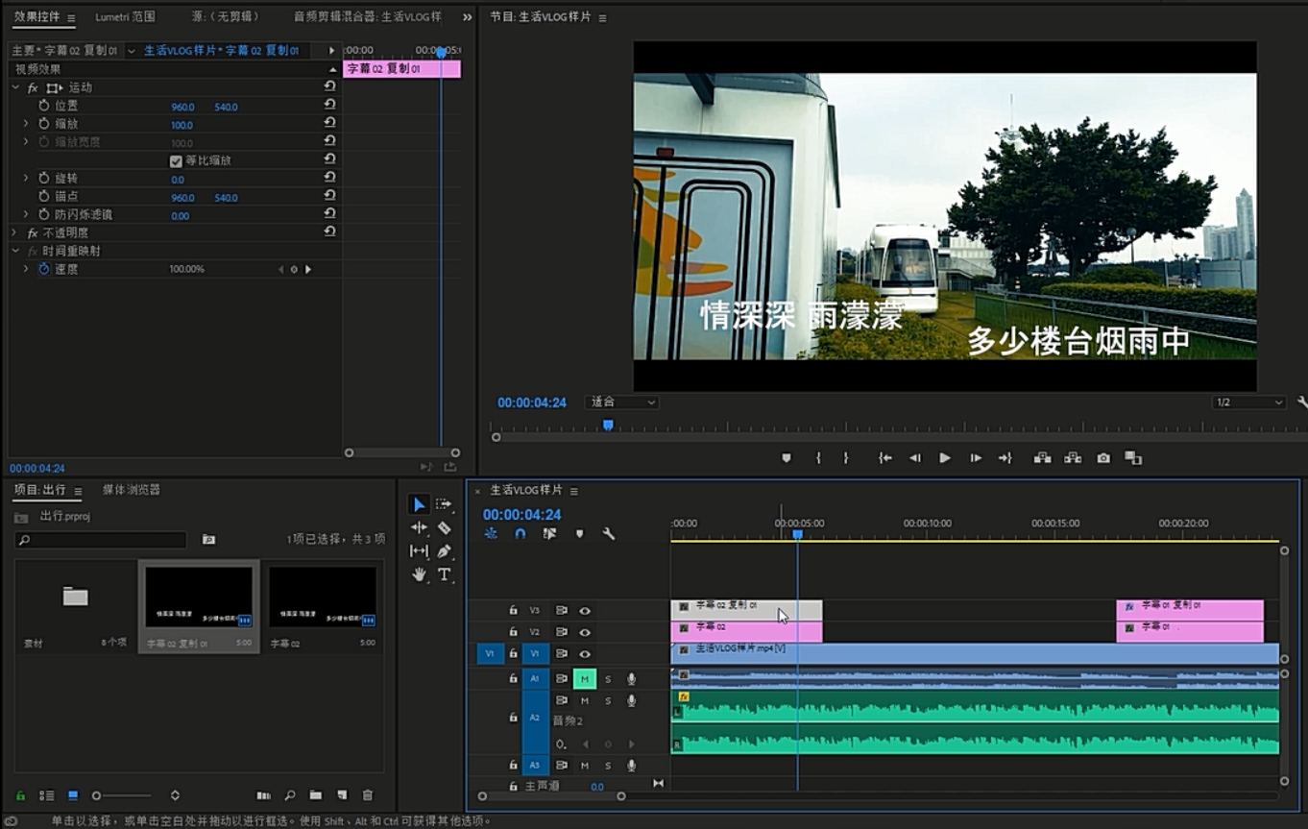Click Go to Out point button
Viewport: 1308px width, 829px height.
1005,458
